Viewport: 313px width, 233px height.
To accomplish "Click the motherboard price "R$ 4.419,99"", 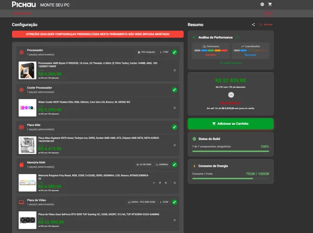I will click(x=50, y=149).
